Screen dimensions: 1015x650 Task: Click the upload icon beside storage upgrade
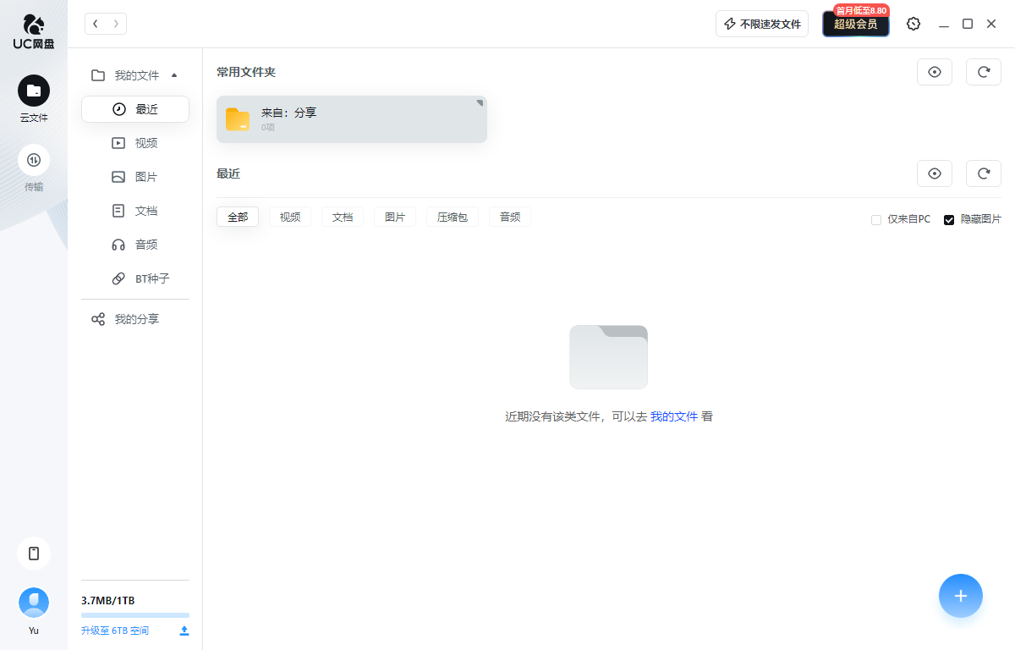[x=184, y=631]
